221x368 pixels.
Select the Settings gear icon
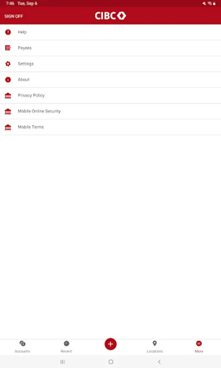(8, 64)
